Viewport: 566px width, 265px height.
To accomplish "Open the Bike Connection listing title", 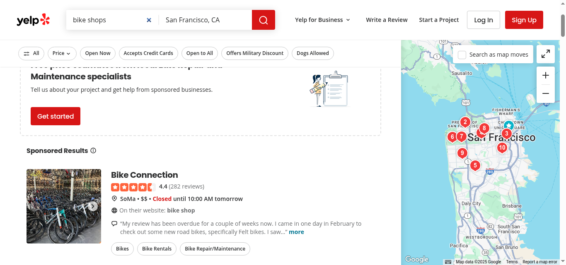I will tap(145, 175).
